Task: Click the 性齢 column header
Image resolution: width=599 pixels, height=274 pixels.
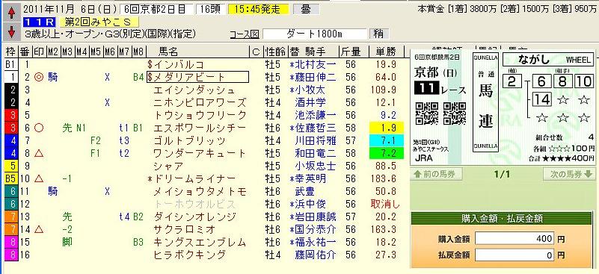Action: [276, 52]
